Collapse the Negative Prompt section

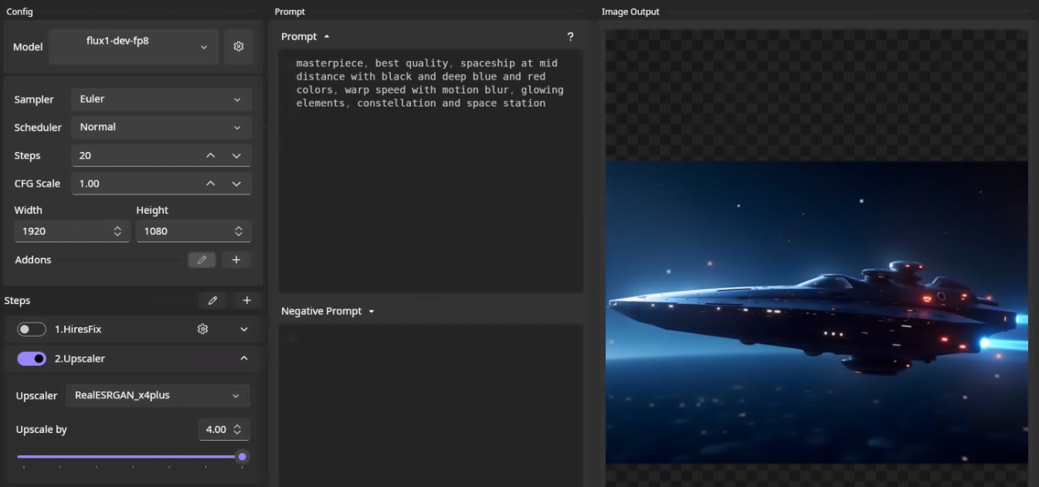click(x=371, y=311)
